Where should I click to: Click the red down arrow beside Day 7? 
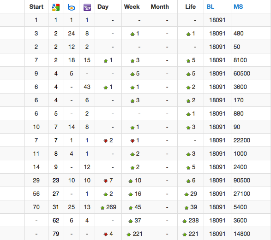coord(106,181)
